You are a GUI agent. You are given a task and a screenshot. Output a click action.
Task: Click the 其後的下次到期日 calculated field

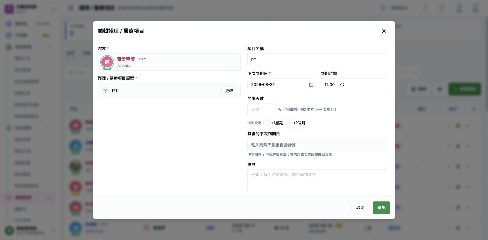click(318, 145)
